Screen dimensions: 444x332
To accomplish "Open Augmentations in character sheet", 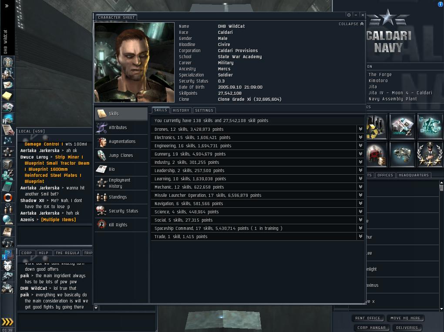I will click(x=121, y=141).
